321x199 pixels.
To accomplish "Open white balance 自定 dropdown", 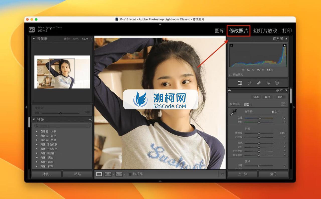I will click(x=276, y=112).
